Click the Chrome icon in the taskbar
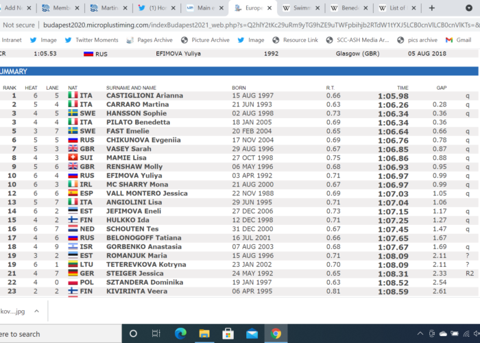Screen dimensions: 480x343 [276, 334]
